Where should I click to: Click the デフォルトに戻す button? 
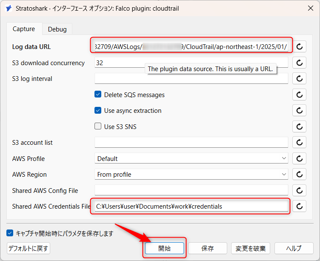tap(29, 248)
